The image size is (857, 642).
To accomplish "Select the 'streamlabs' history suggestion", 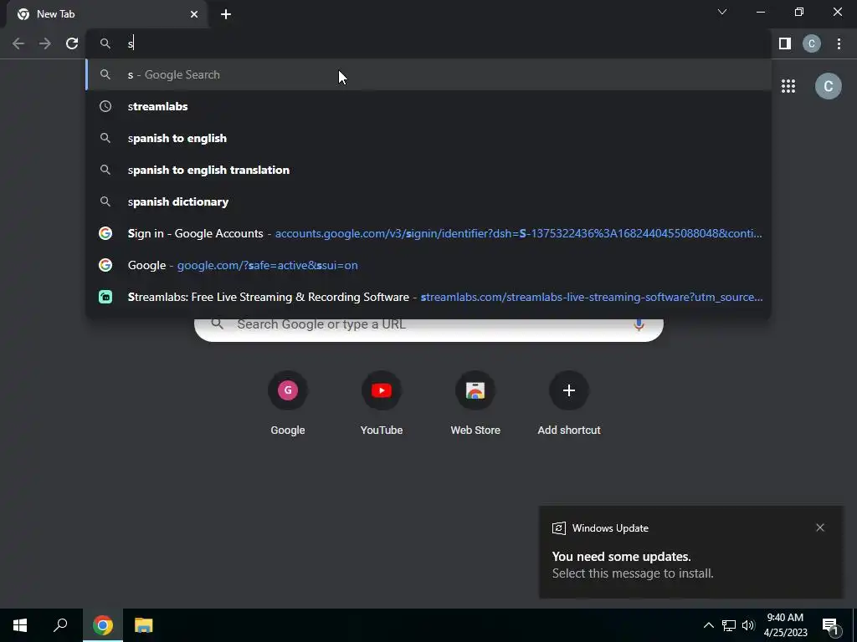I will coord(428,106).
